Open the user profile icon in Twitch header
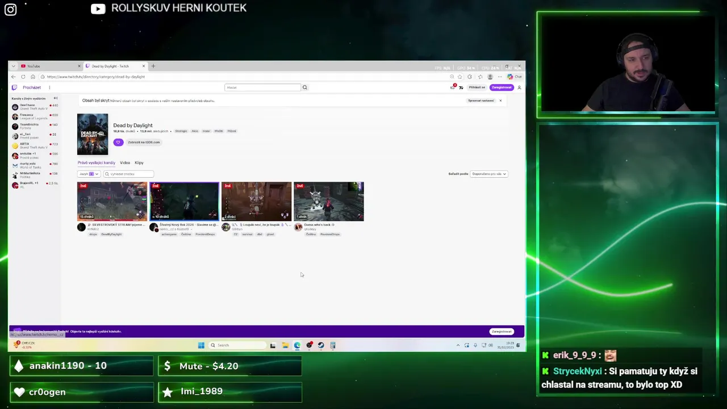Image resolution: width=727 pixels, height=409 pixels. pos(519,87)
